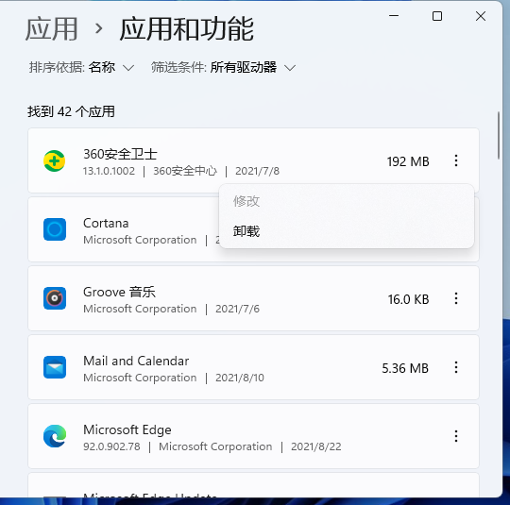Expand the 排序依据 sort dropdown

tap(81, 67)
